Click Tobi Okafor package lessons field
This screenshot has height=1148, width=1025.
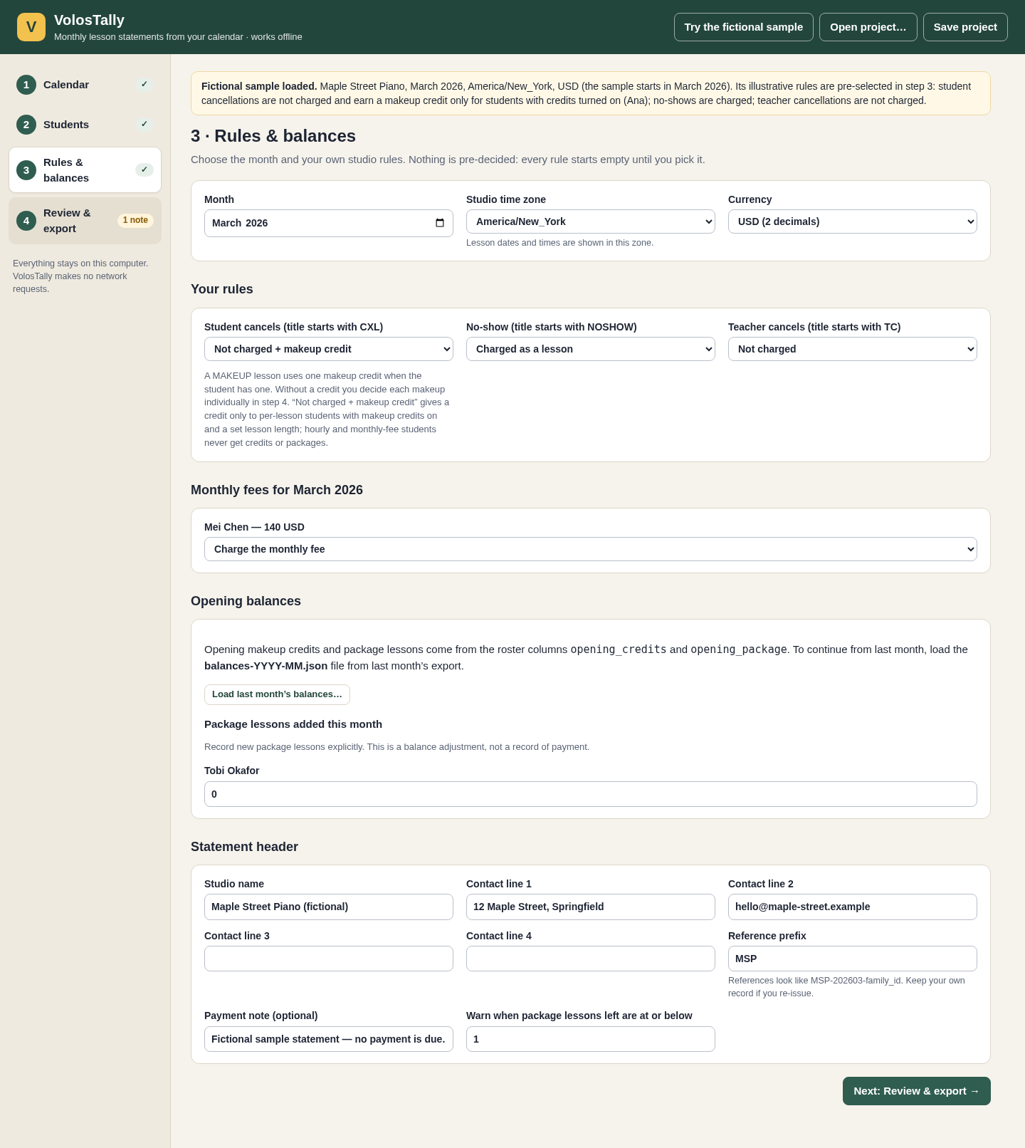[x=591, y=794]
